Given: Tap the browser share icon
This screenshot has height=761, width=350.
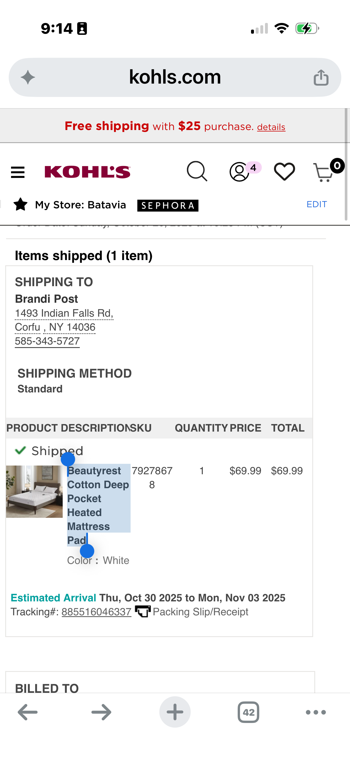Looking at the screenshot, I should tap(321, 77).
